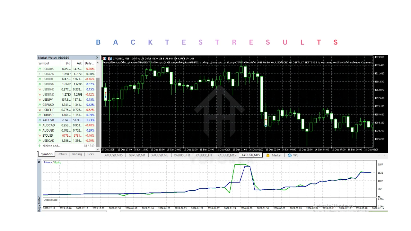Screen dimensions: 411x231
Task: Click the green plus icon to add symbol
Action: [39, 146]
